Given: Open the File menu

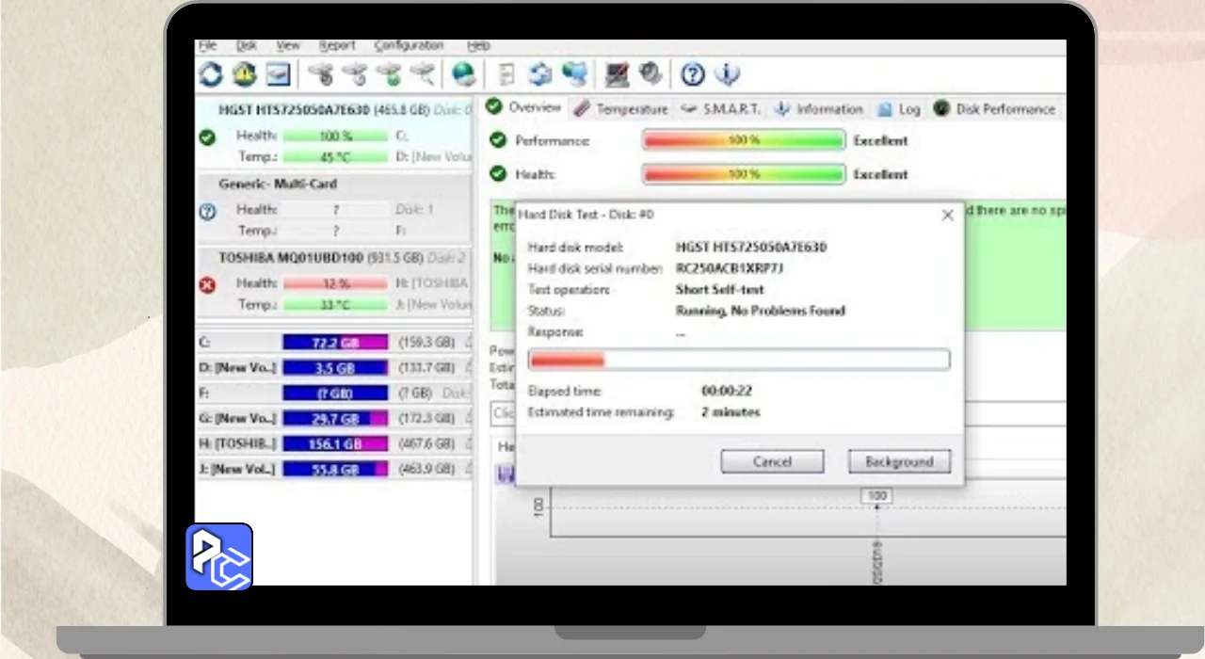Looking at the screenshot, I should click(207, 45).
